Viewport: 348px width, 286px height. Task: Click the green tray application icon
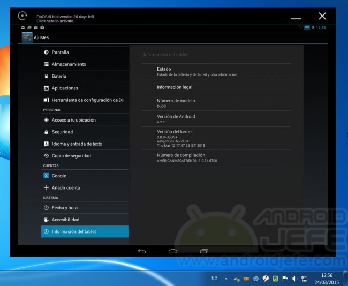point(275,279)
